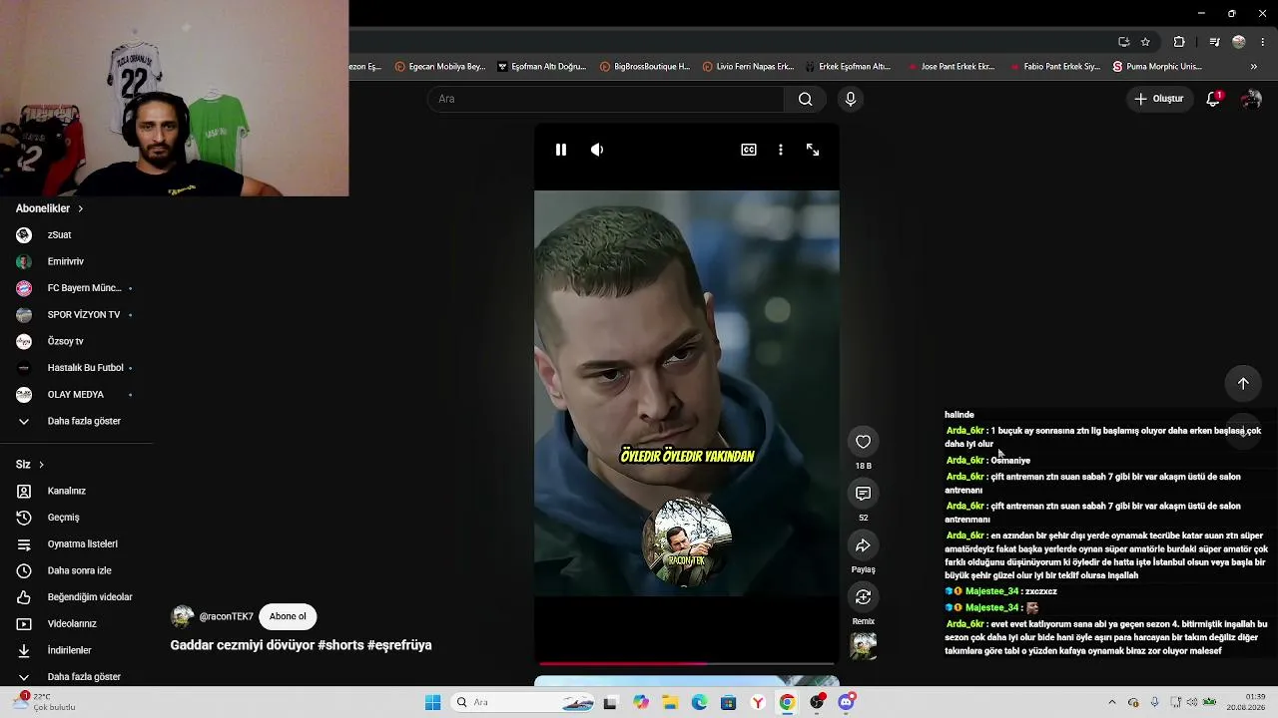This screenshot has height=718, width=1278.
Task: Open the Chrome extensions puzzle icon
Action: 1179,42
